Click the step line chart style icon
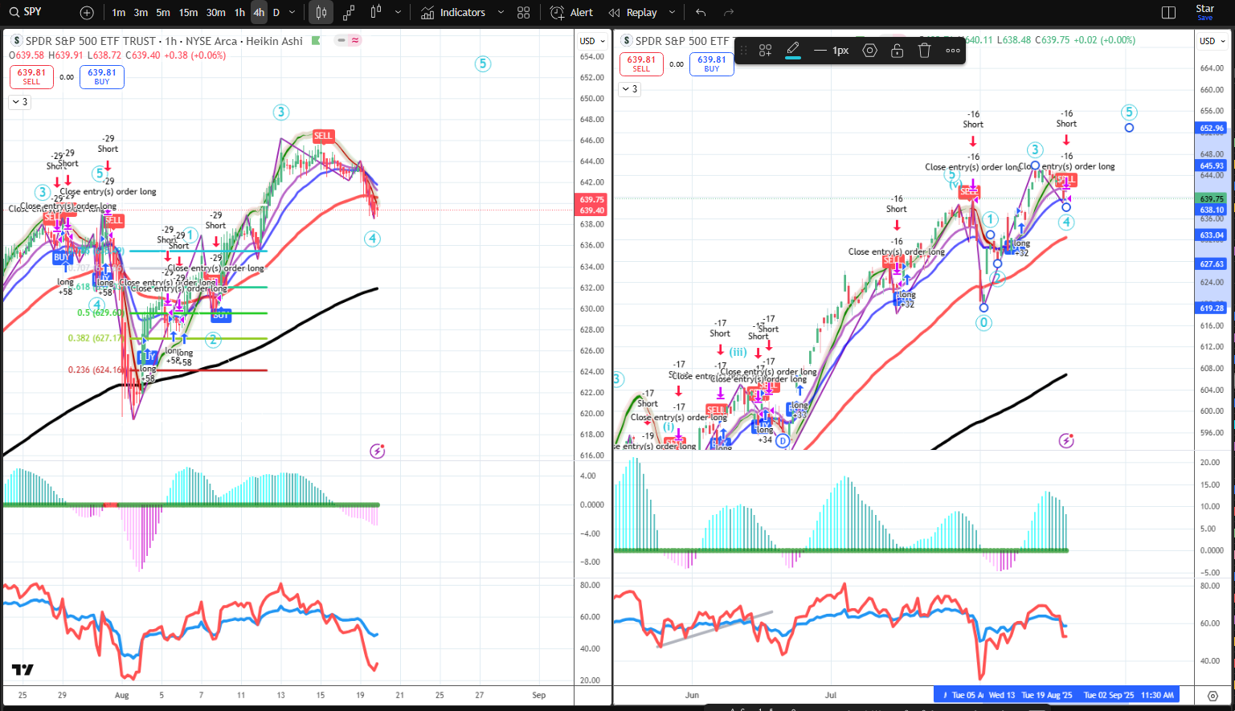The height and width of the screenshot is (711, 1235). click(349, 13)
